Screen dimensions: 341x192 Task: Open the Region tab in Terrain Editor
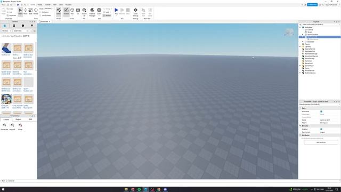[x=18, y=119]
